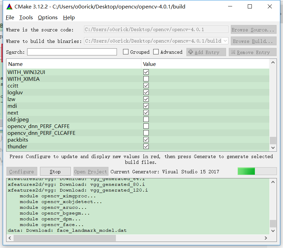Click the CMake logo icon in title bar
This screenshot has height=248, width=283.
(9, 7)
